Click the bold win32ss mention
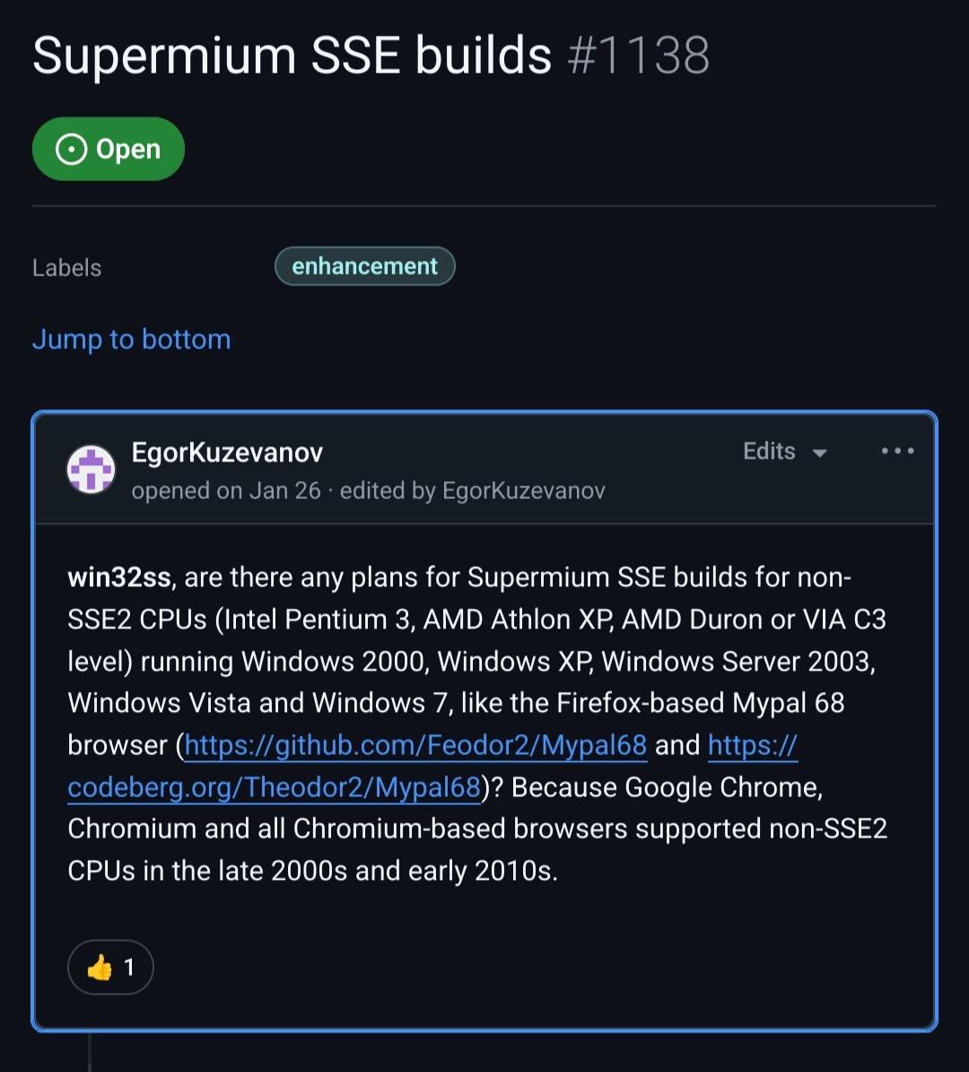 pyautogui.click(x=119, y=577)
